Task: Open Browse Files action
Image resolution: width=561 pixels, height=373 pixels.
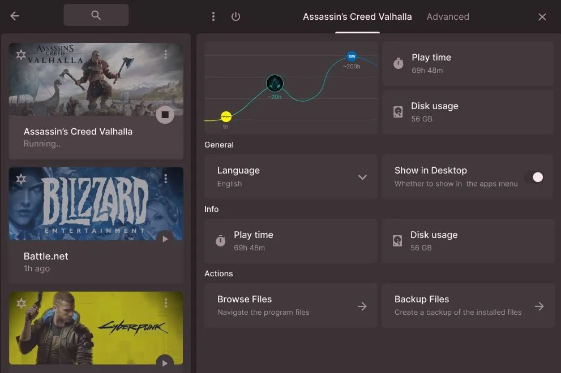Action: pos(290,306)
